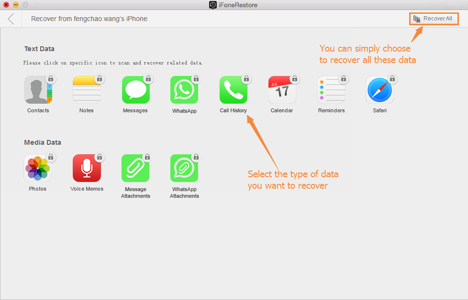Select Voice Memos for recovery
This screenshot has width=468, height=300.
pos(87,168)
